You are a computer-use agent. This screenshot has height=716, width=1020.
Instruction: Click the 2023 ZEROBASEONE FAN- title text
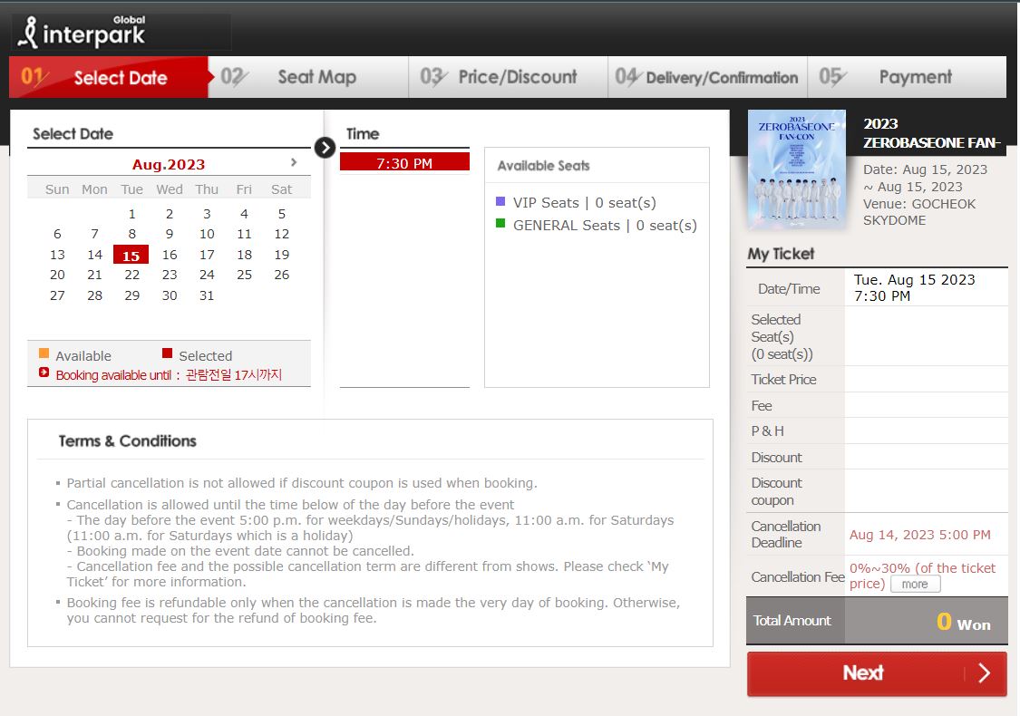931,133
